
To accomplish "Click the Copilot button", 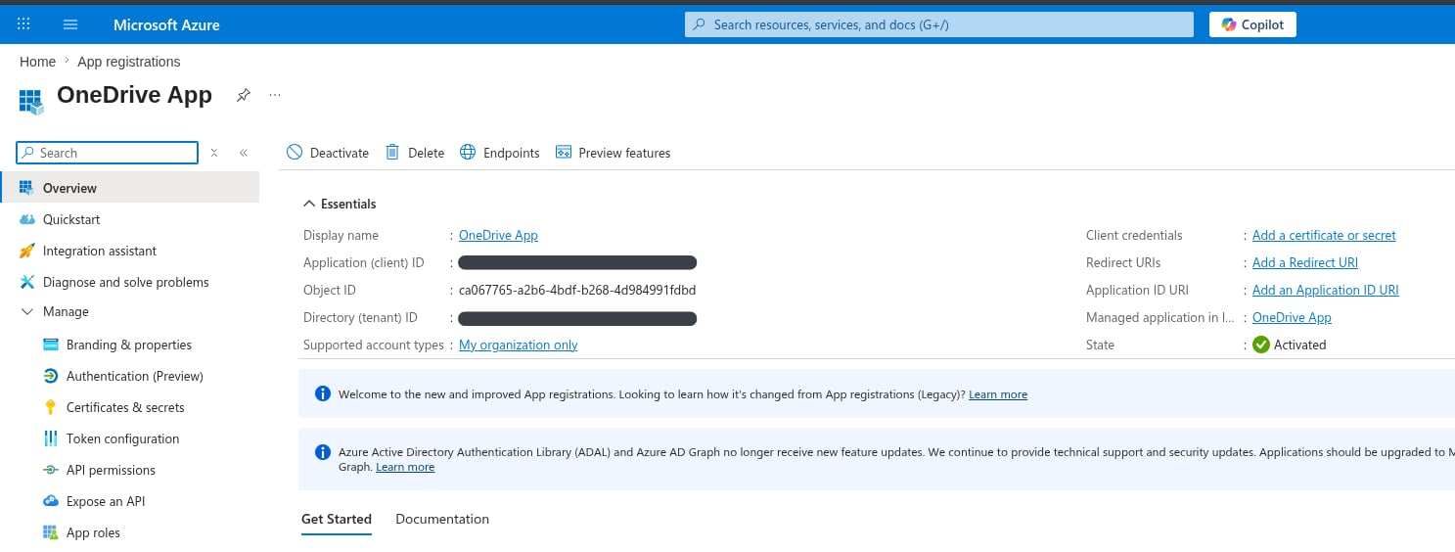I will coord(1252,24).
